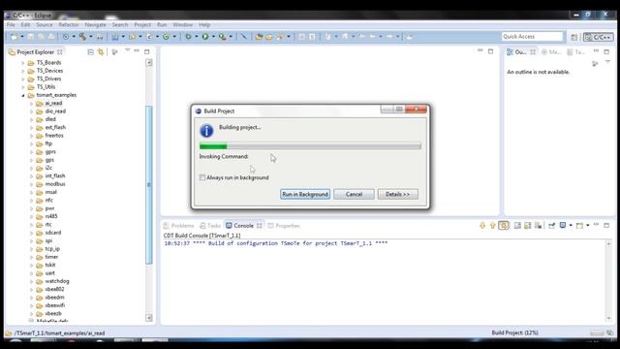Click the console Next Error down arrow icon
This screenshot has width=620, height=349.
[x=482, y=226]
